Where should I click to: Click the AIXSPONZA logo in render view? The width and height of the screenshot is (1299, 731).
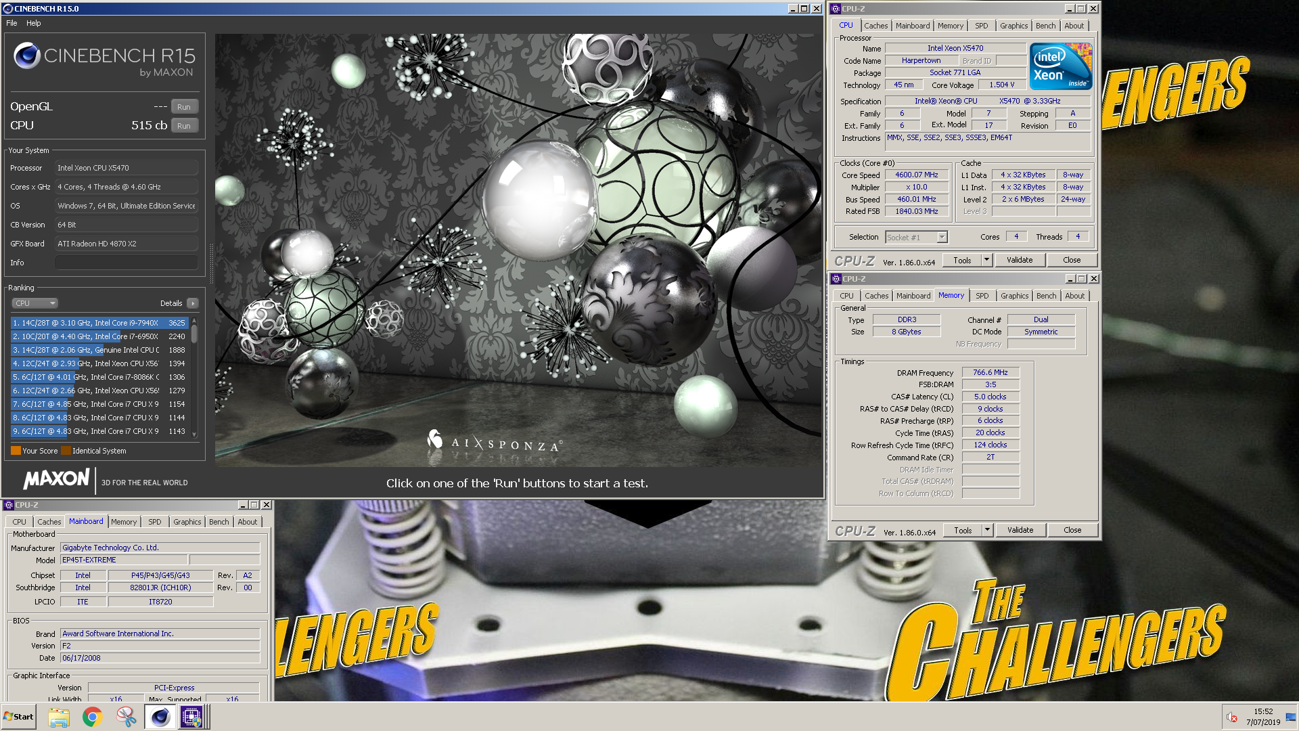495,443
